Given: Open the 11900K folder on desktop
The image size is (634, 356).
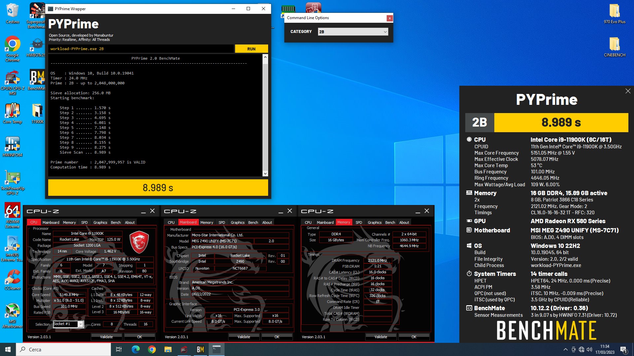Looking at the screenshot, I should pos(37,113).
